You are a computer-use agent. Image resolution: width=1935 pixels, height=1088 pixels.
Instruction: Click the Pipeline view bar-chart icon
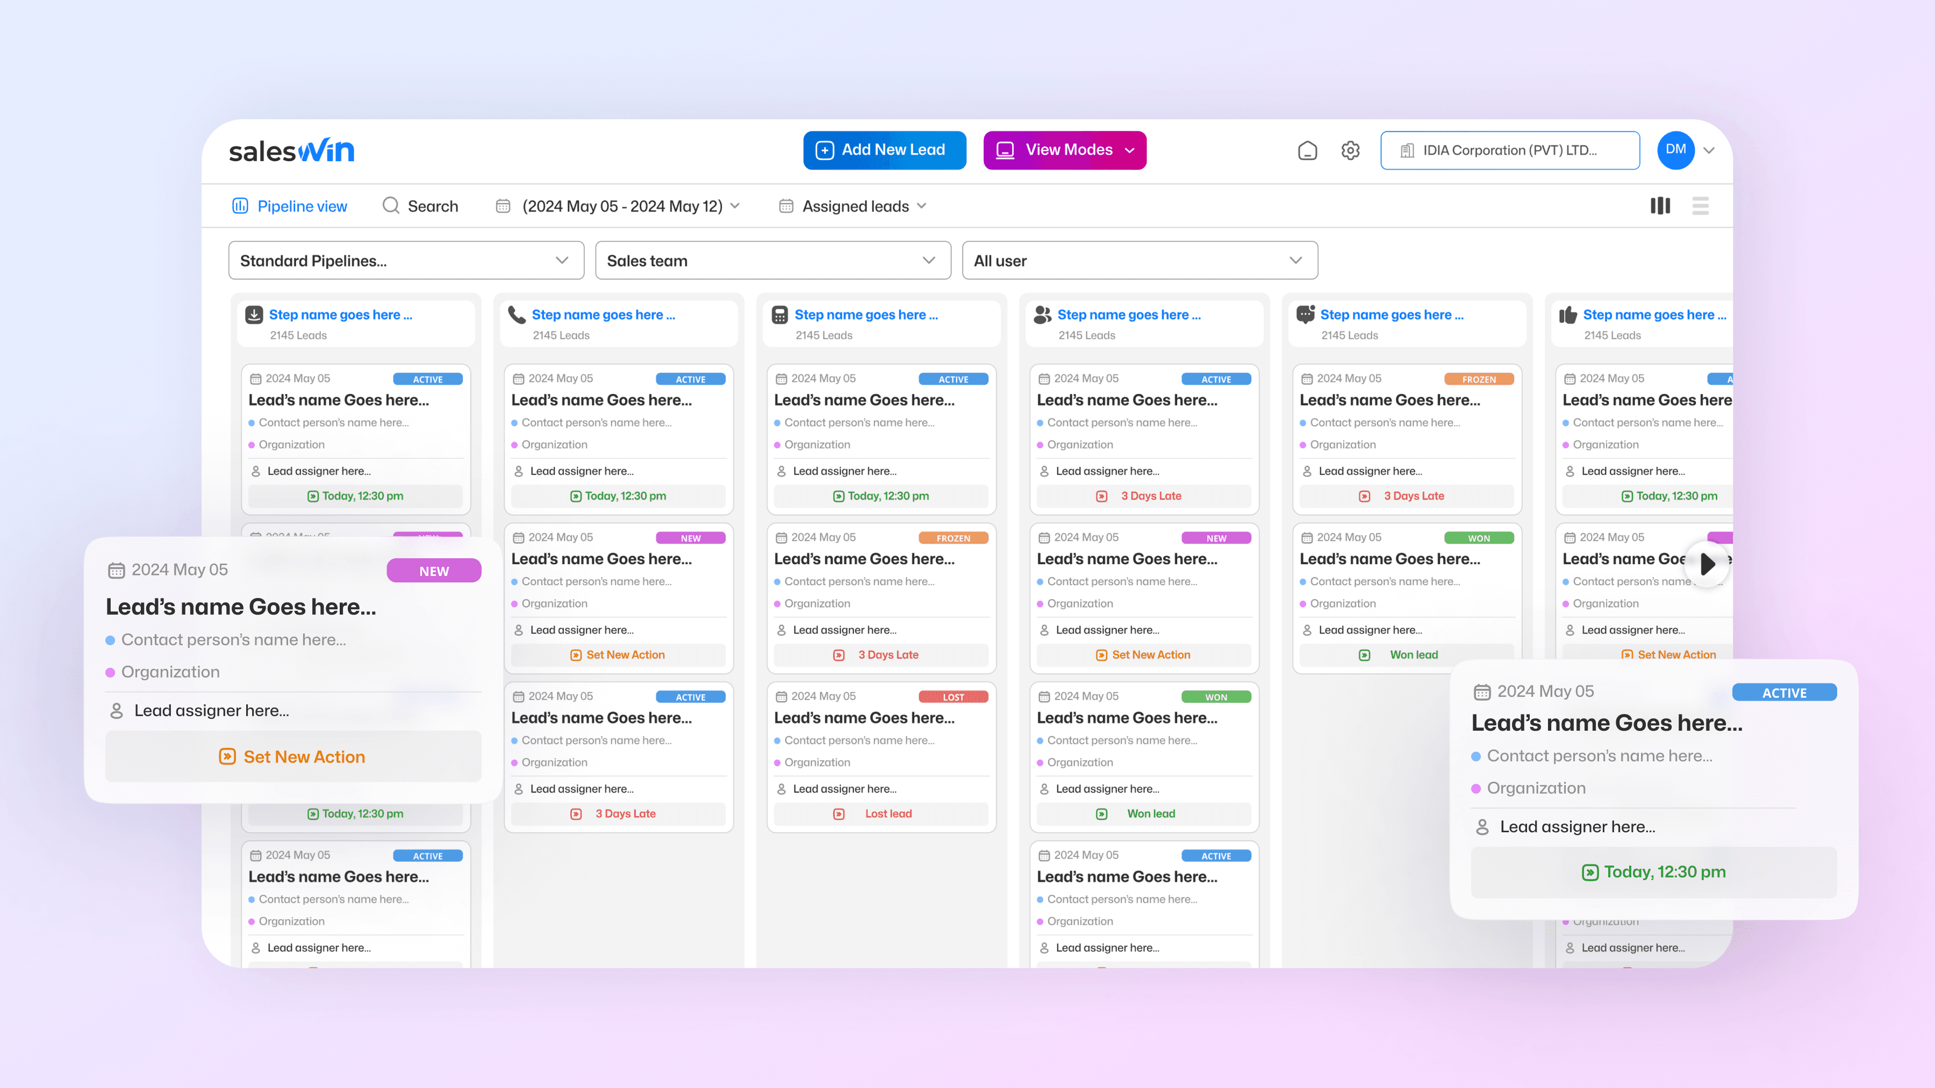click(240, 206)
